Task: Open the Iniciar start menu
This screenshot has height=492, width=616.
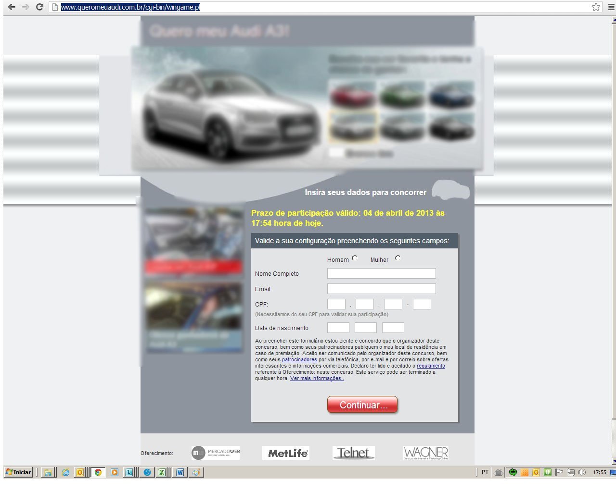Action: point(18,472)
